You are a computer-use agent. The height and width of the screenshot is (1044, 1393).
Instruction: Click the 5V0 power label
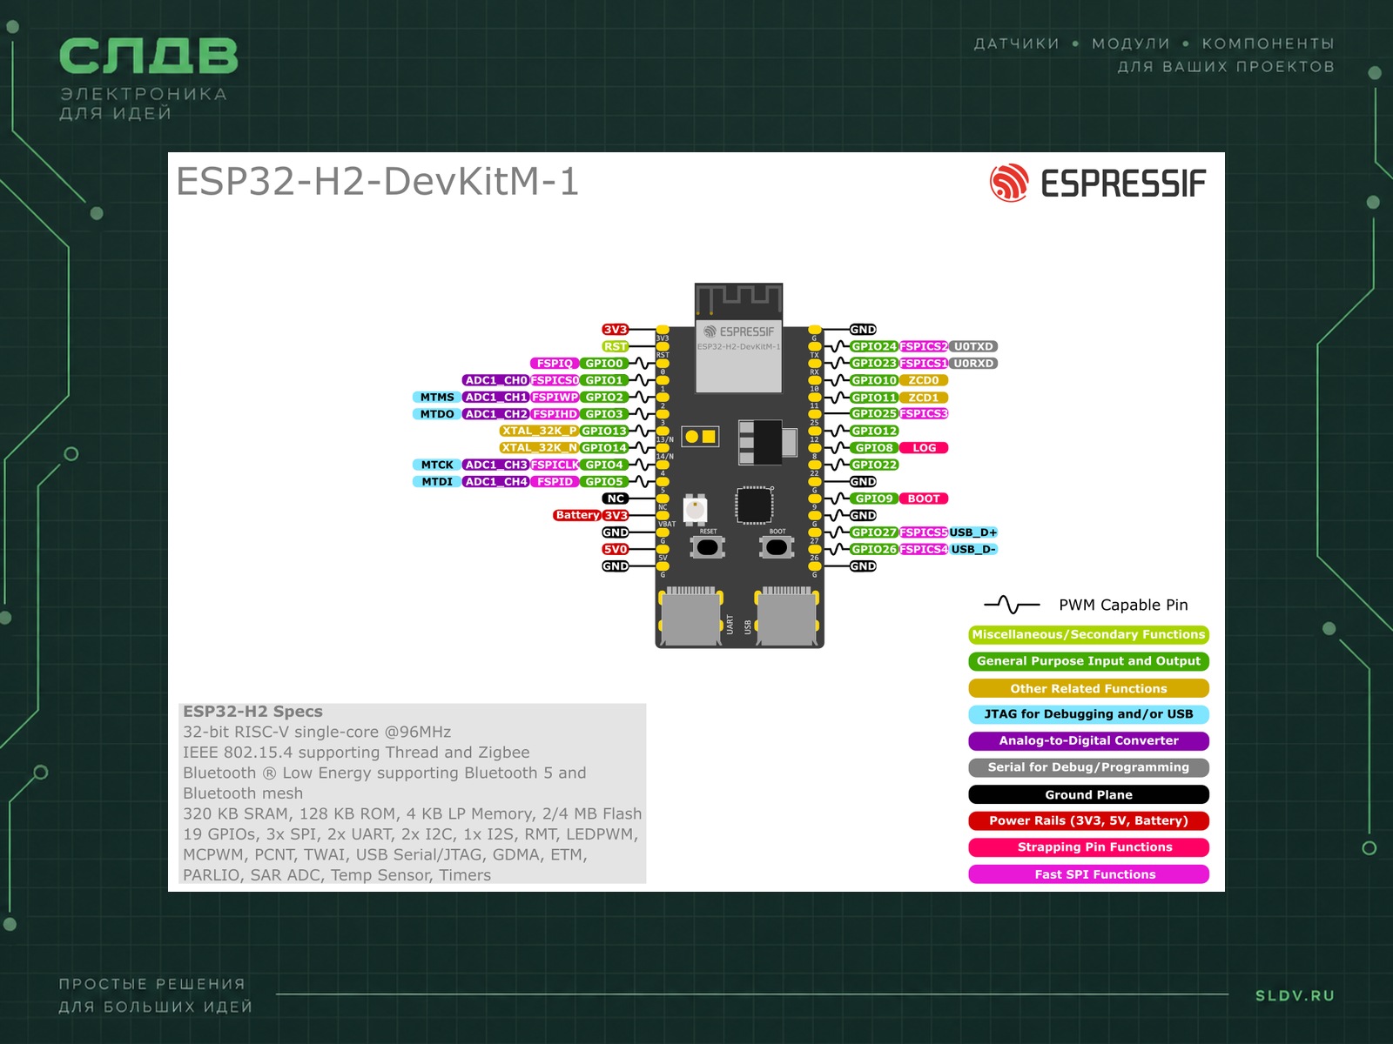pos(616,549)
